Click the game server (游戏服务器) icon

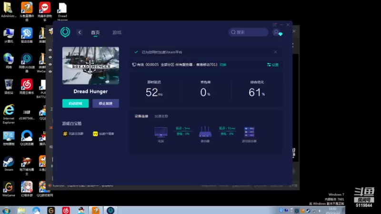coord(249,132)
